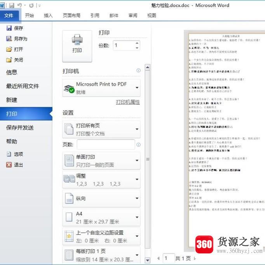Open the Customize Quick Access Toolbar arrow
The image size is (265, 265).
pos(39,6)
